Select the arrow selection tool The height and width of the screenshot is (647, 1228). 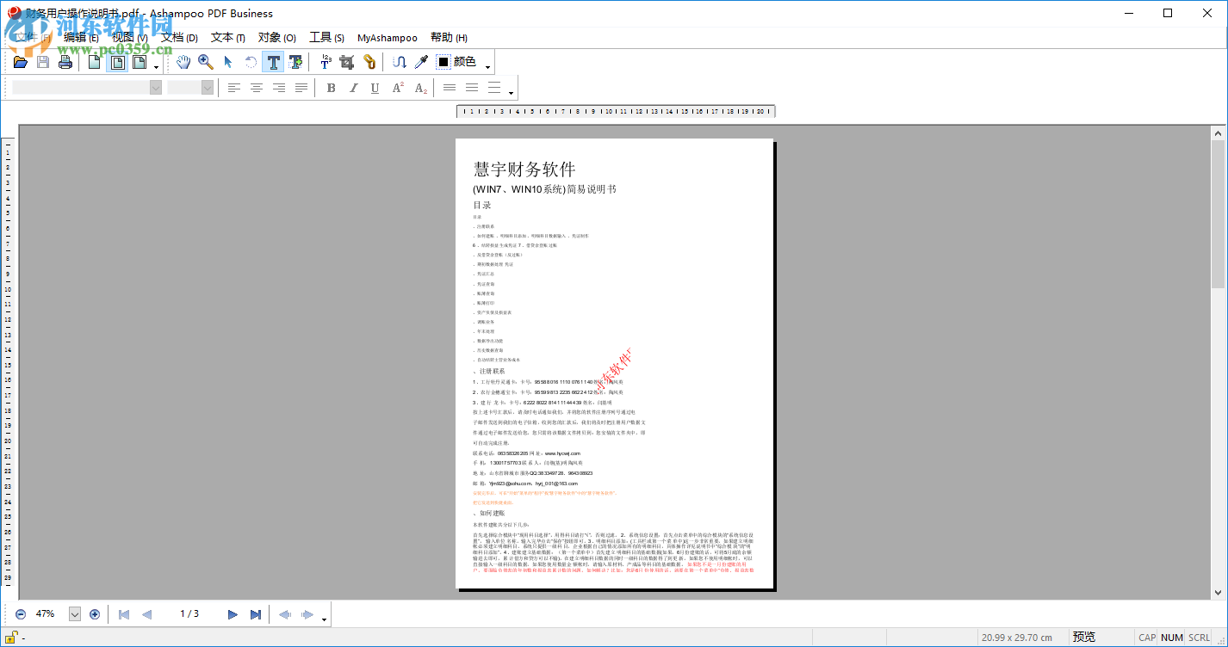pos(226,62)
